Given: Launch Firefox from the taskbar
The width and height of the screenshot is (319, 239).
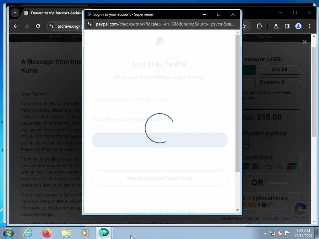Looking at the screenshot, I should (x=47, y=233).
